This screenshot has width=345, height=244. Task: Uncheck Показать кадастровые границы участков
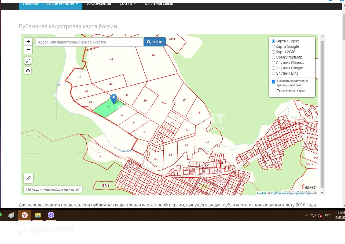tap(274, 82)
